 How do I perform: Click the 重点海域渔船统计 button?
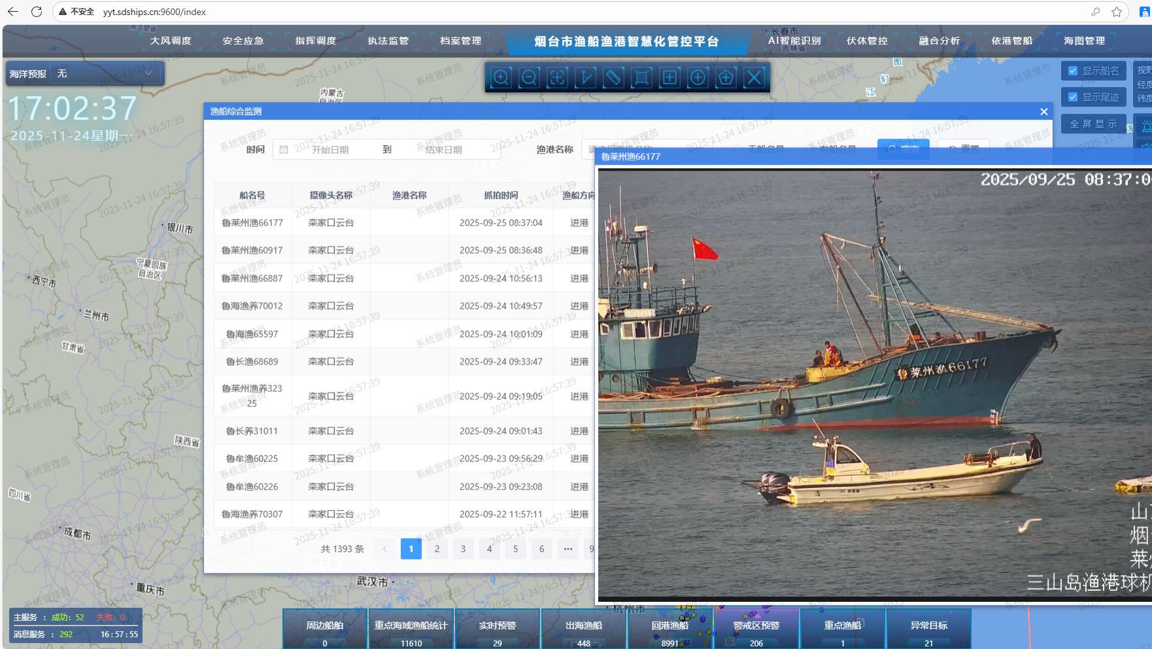[411, 629]
